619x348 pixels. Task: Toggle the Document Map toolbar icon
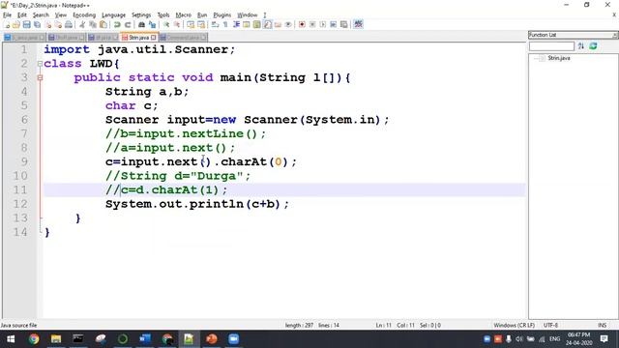pyautogui.click(x=257, y=24)
